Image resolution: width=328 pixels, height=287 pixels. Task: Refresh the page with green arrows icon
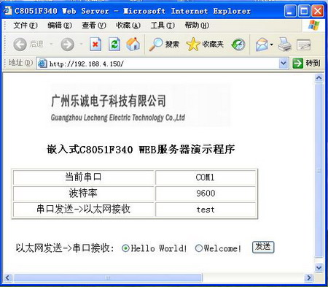(114, 45)
